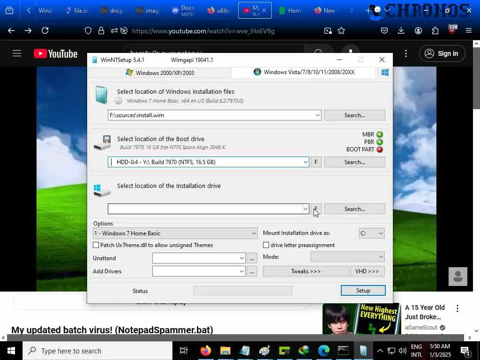Click the MBR green status indicator
The height and width of the screenshot is (360, 480).
[x=380, y=135]
